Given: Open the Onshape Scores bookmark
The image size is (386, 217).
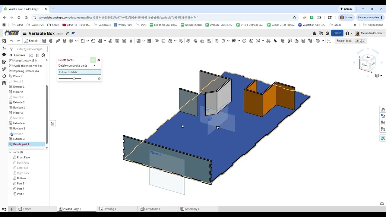Looking at the screenshot, I should (191, 25).
